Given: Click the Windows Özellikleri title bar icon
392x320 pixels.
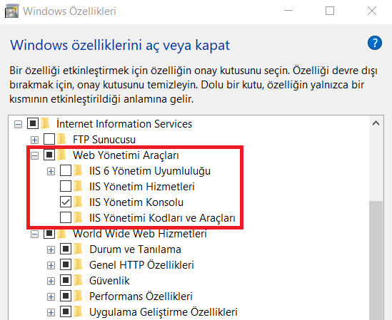Looking at the screenshot, I should pos(11,11).
